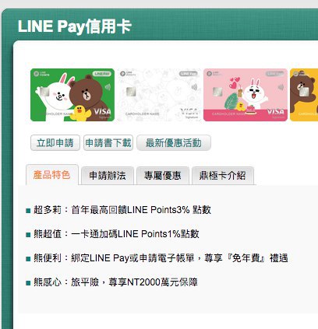Select the 超多莉 LINE Points 3% line

[118, 210]
